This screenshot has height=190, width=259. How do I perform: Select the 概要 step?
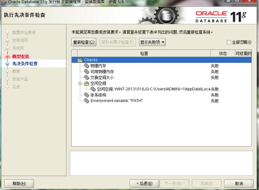point(16,72)
